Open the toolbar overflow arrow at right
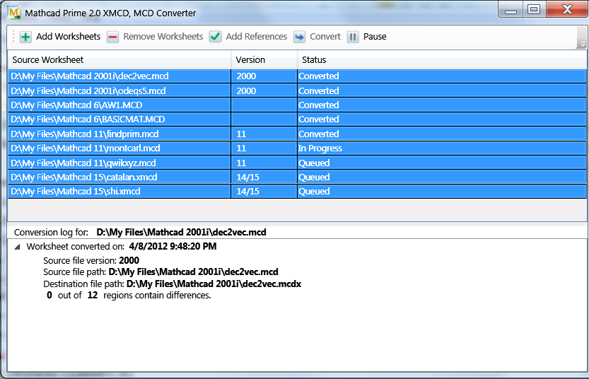 click(x=581, y=43)
